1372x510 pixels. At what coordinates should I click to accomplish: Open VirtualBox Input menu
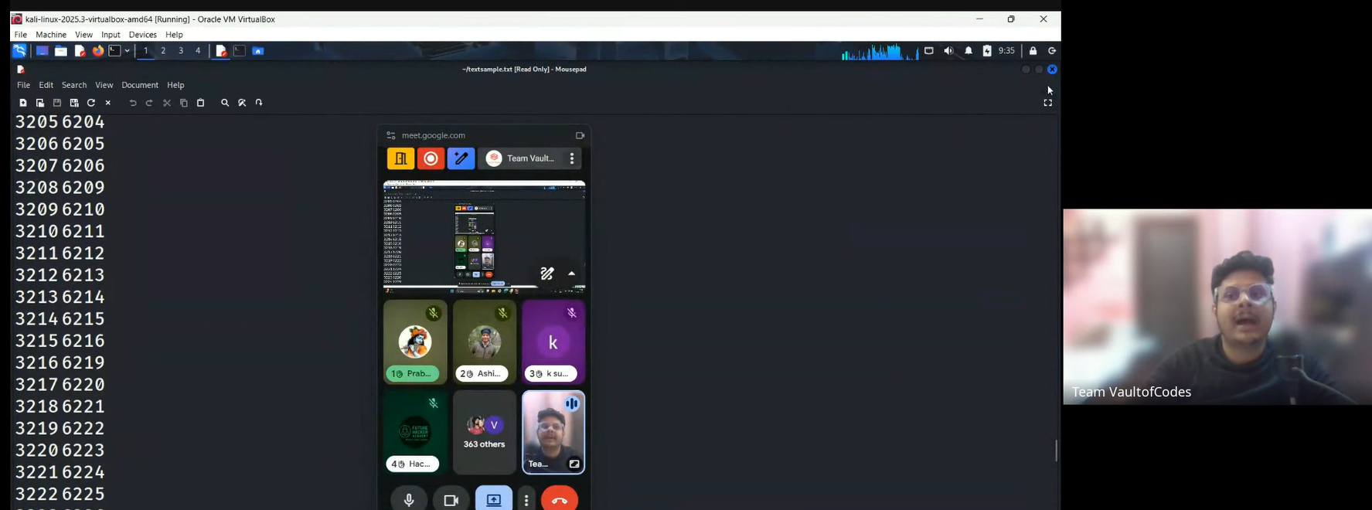111,35
